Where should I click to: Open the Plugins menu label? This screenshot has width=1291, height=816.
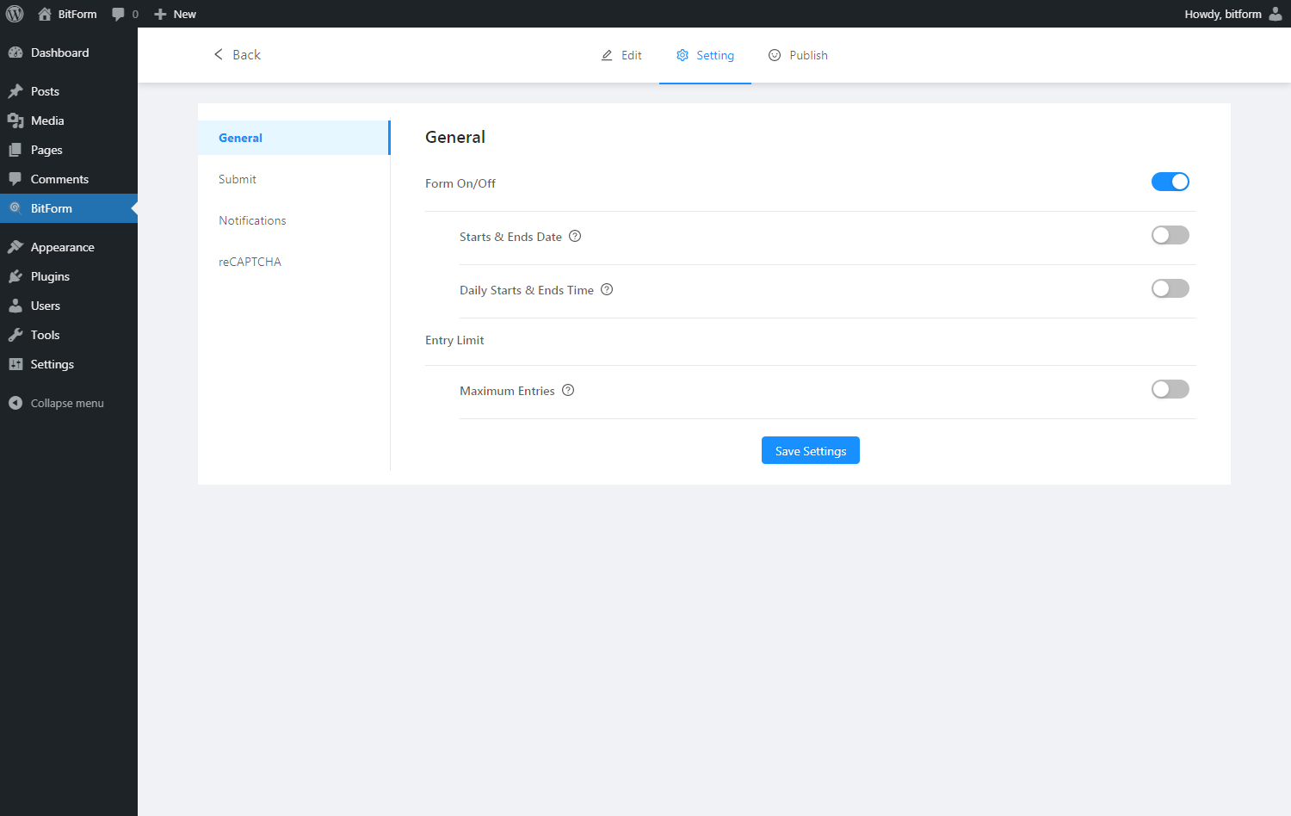(x=50, y=276)
